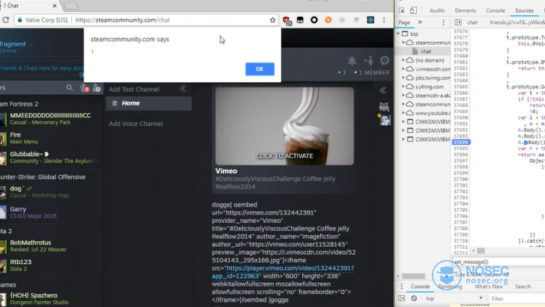The height and width of the screenshot is (307, 545).
Task: Select friend MMEEDDDDDDIIIIIIIIIIIICC
Action: (50, 119)
